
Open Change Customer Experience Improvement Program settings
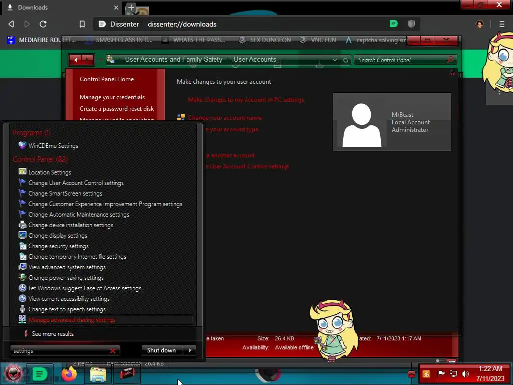[x=100, y=204]
